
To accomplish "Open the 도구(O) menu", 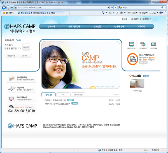I will pyautogui.click(x=154, y=13).
